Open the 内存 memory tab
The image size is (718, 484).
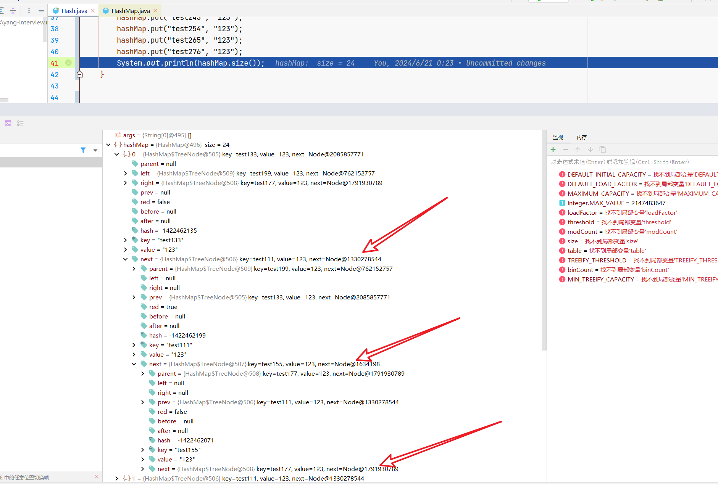[582, 137]
